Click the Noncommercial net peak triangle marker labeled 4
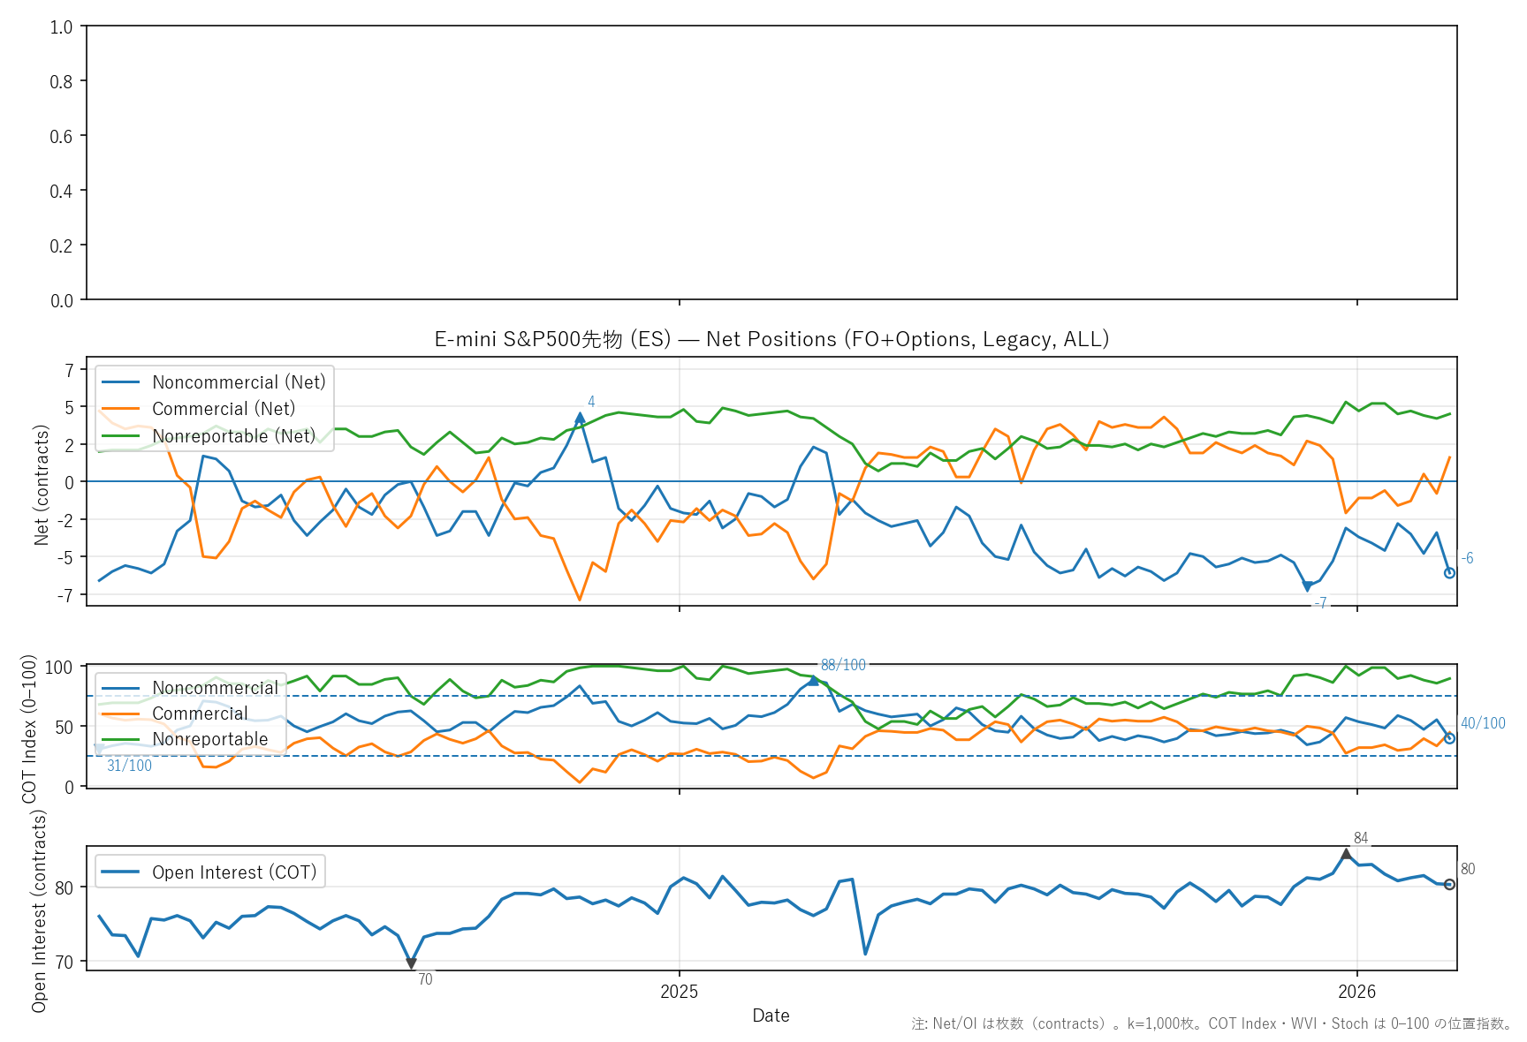The image size is (1527, 1042). [580, 418]
